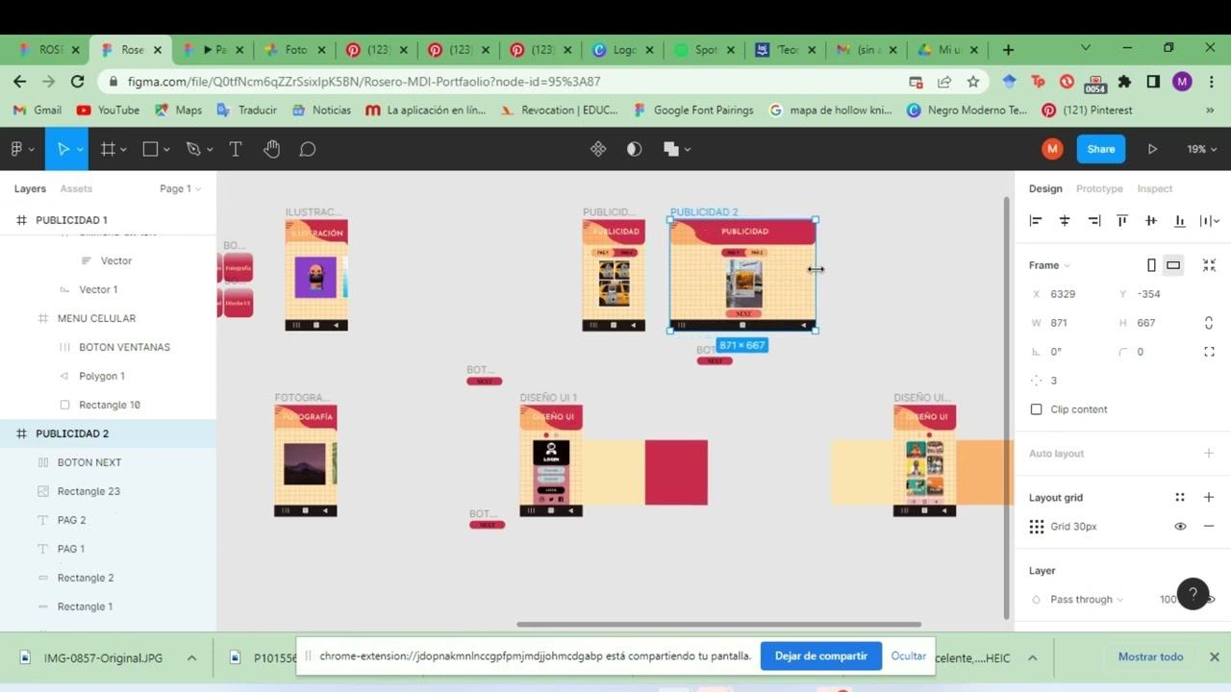Set frame to portrait orientation
Viewport: 1231px width, 692px height.
click(x=1151, y=265)
